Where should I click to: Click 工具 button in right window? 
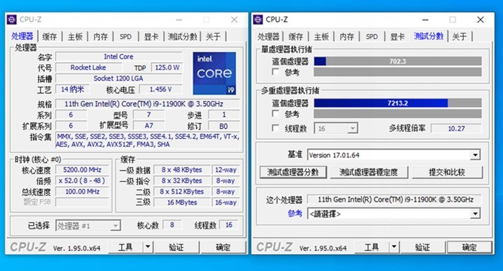tap(372, 247)
